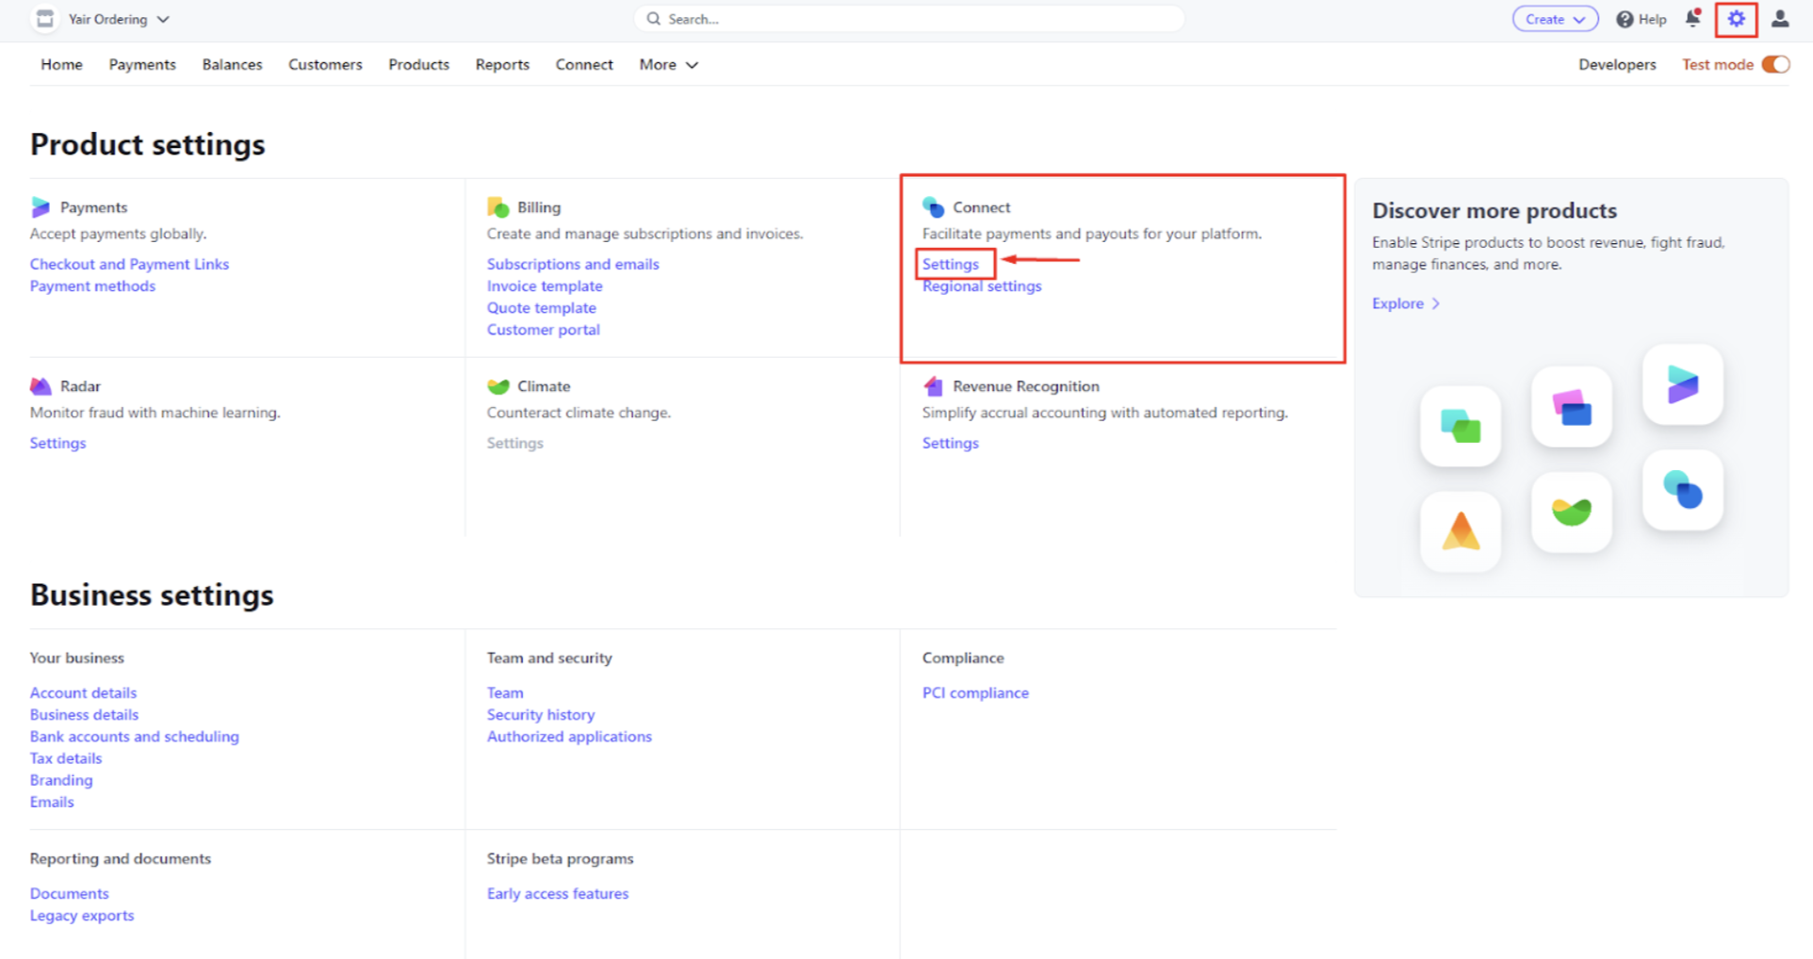Open the Create dropdown button
1813x959 pixels.
click(x=1555, y=19)
